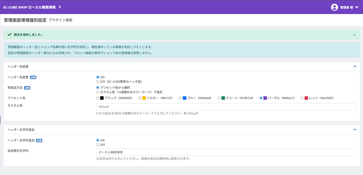
Task: Click the 追加表示文字列 field label
Action: click(18, 151)
